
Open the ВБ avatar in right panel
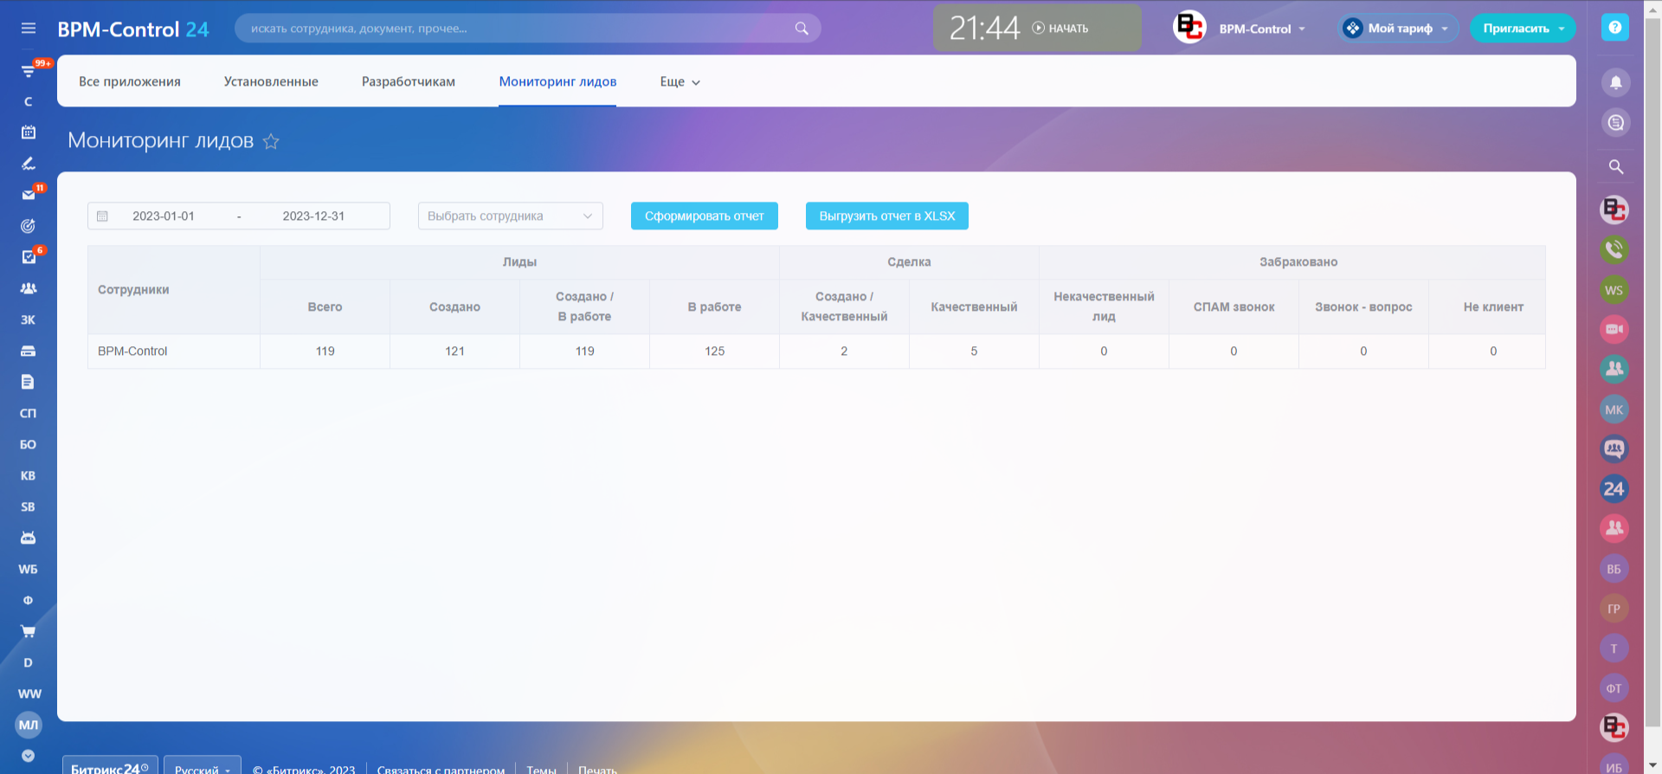pyautogui.click(x=1614, y=569)
